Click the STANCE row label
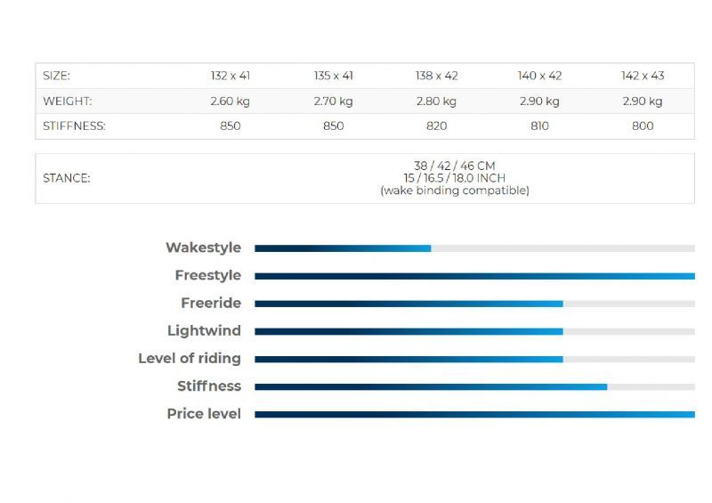This screenshot has width=712, height=503. [67, 178]
